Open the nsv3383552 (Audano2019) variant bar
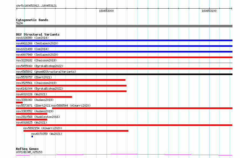Viewport: 240px width, 158px height. (32, 114)
